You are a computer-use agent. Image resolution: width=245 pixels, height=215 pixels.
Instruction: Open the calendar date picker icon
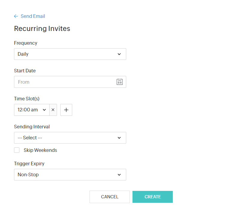click(119, 82)
